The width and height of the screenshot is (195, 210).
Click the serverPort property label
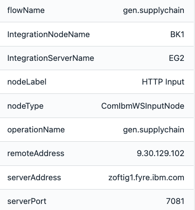pyautogui.click(x=27, y=201)
